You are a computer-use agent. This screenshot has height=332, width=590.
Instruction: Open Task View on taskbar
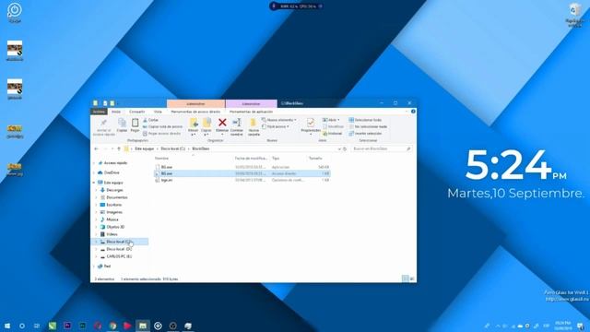[x=37, y=326]
